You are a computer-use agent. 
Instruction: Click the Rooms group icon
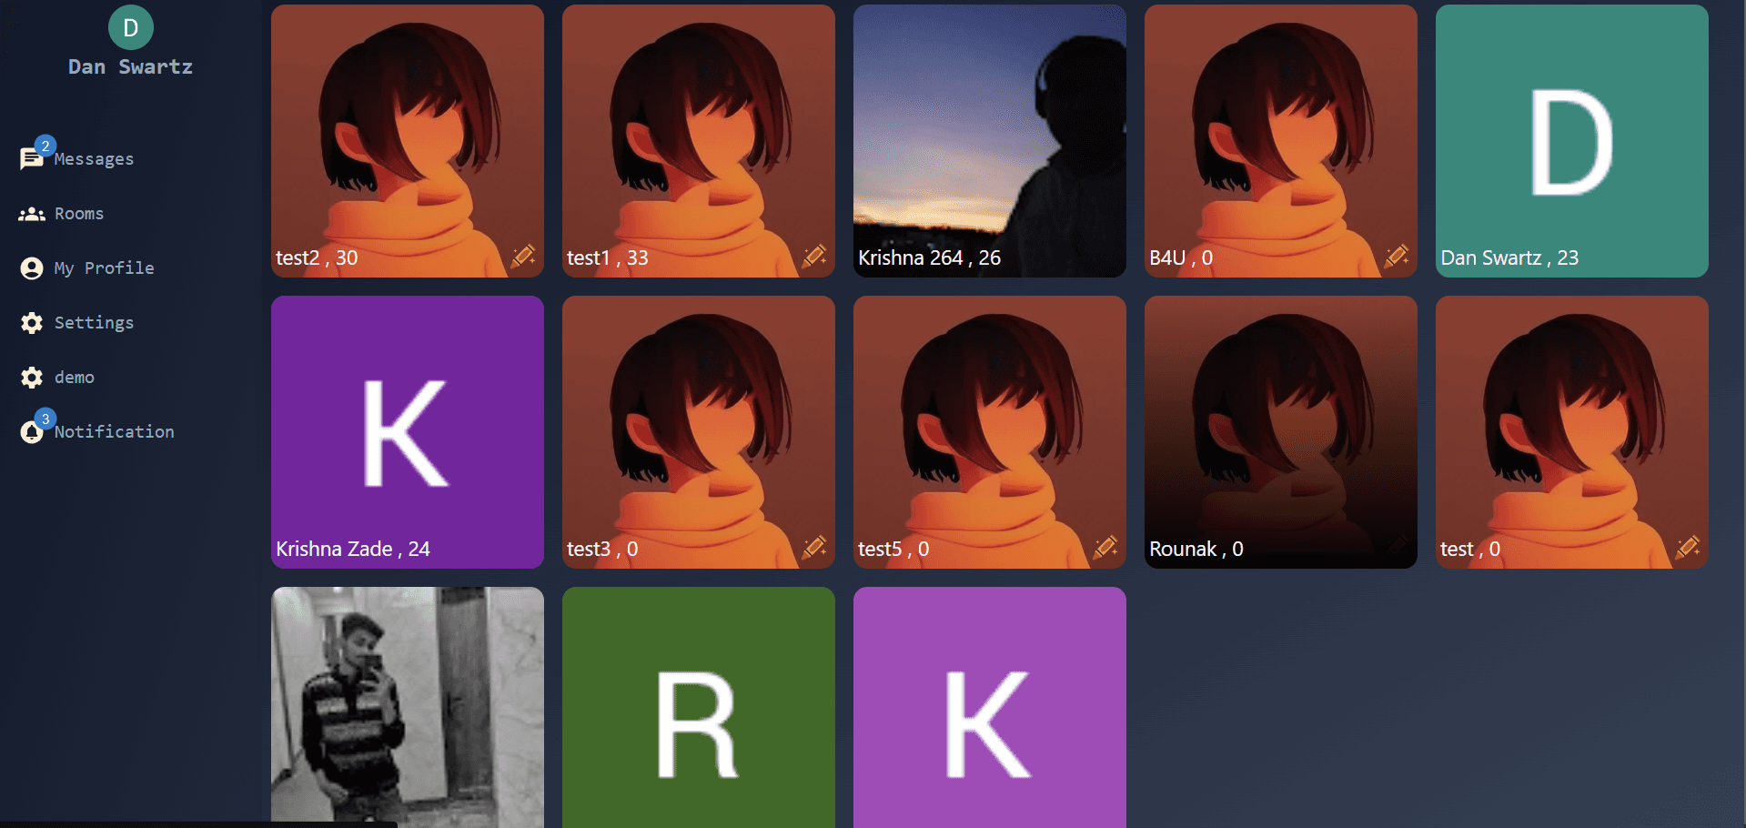(32, 214)
